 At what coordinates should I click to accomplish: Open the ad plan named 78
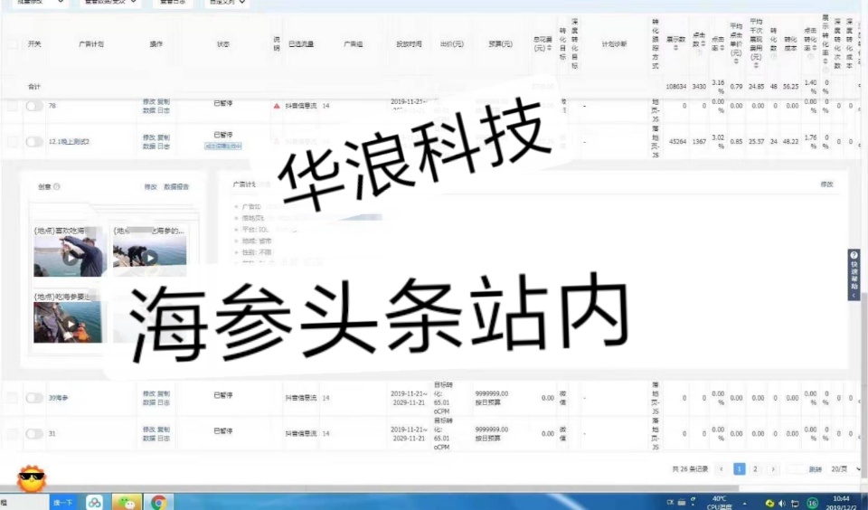52,106
